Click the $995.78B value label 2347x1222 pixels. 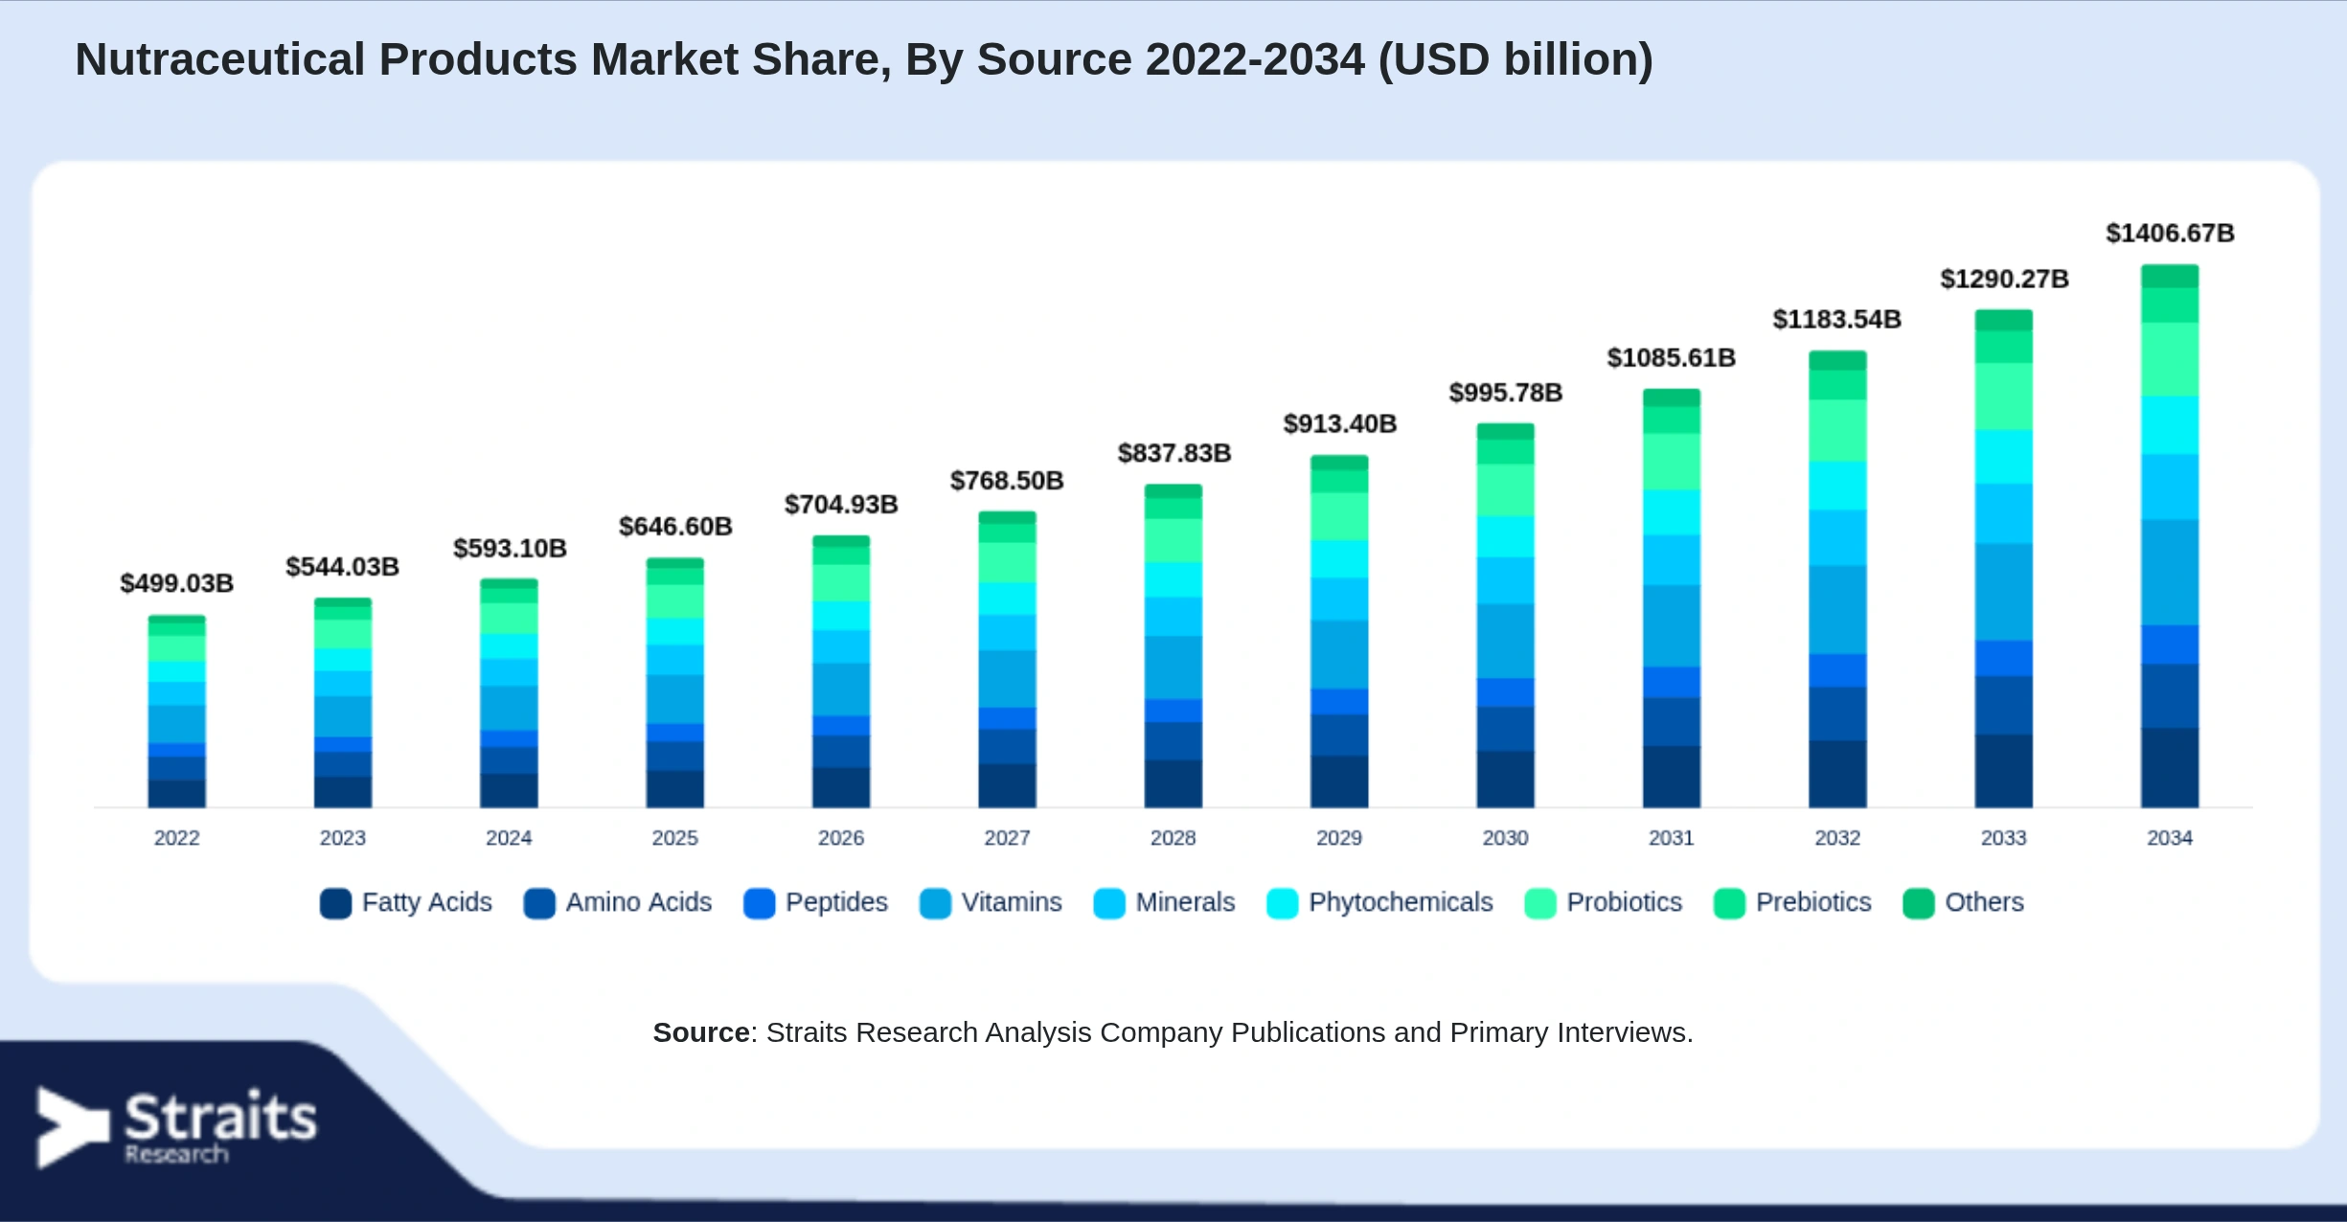(x=1506, y=393)
